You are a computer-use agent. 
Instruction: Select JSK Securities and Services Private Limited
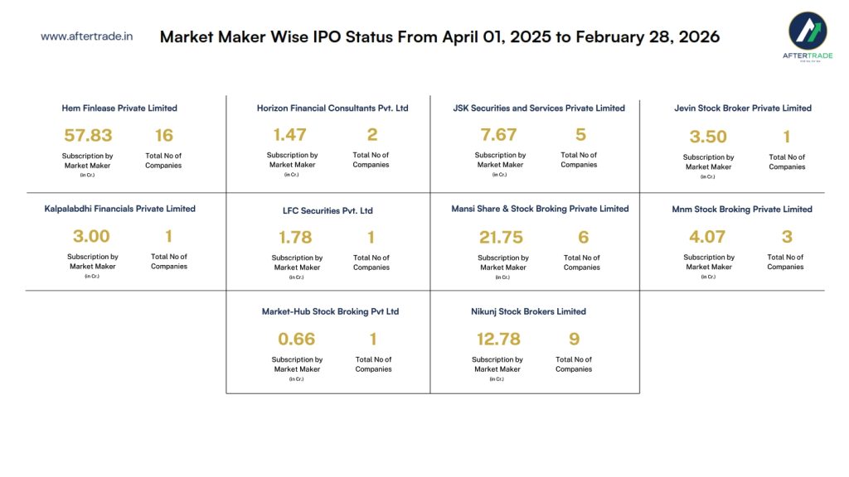tap(539, 108)
